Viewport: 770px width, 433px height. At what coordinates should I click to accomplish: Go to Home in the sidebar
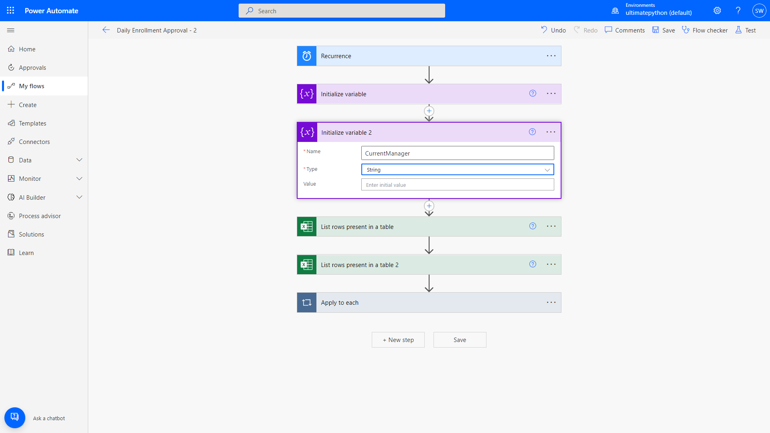point(44,49)
